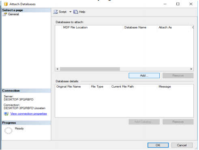Close the Attach Databases window
The image size is (199, 150).
(x=191, y=4)
